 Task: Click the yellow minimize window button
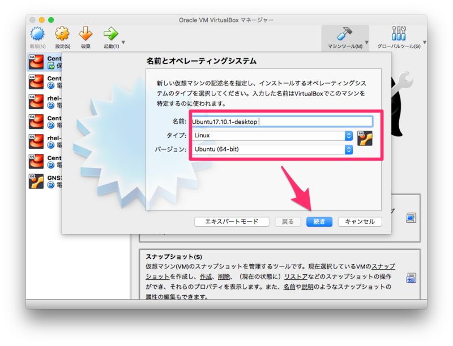tap(42, 20)
